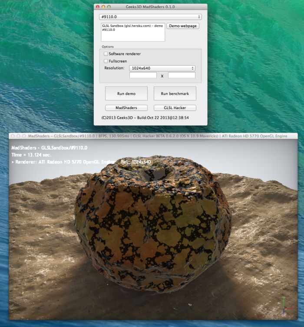Open the #9110.0 demo selection dropdown
The height and width of the screenshot is (327, 304).
150,17
